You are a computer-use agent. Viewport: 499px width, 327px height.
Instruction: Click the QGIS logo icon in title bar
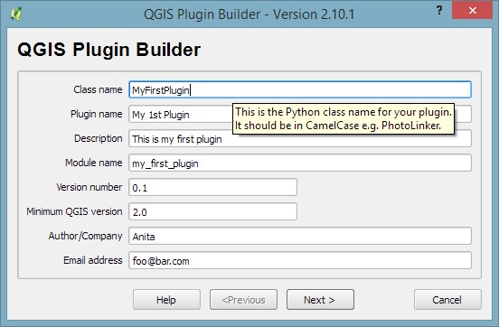[x=16, y=14]
